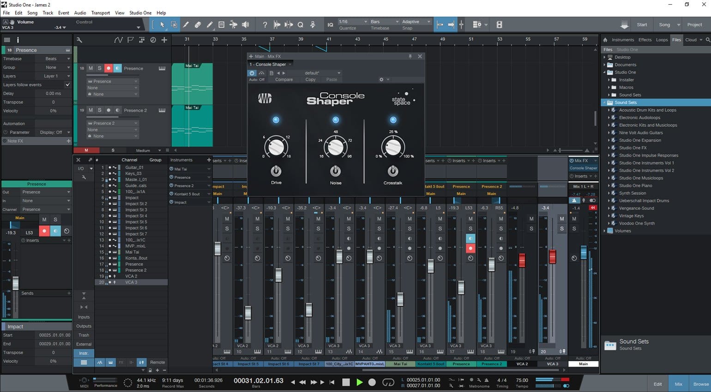Open Console Shaper gear settings
The image size is (711, 392).
pyautogui.click(x=381, y=79)
